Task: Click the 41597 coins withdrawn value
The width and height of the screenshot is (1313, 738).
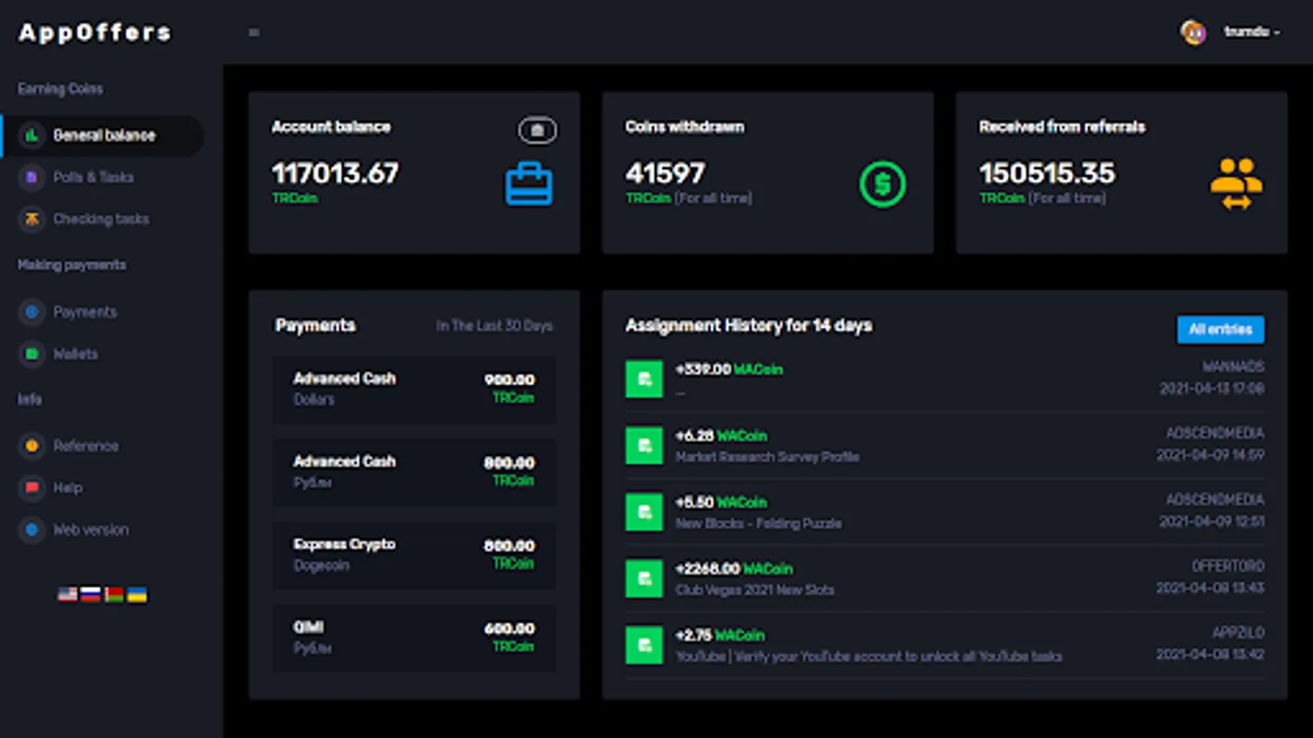Action: click(665, 173)
